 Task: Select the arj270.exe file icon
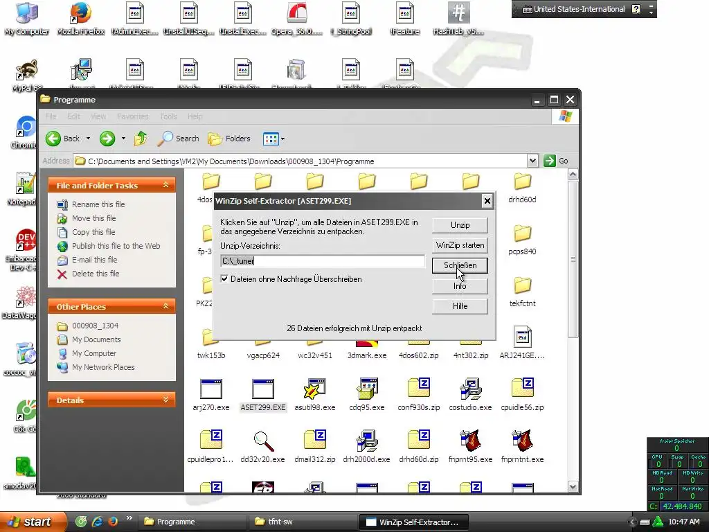click(210, 389)
